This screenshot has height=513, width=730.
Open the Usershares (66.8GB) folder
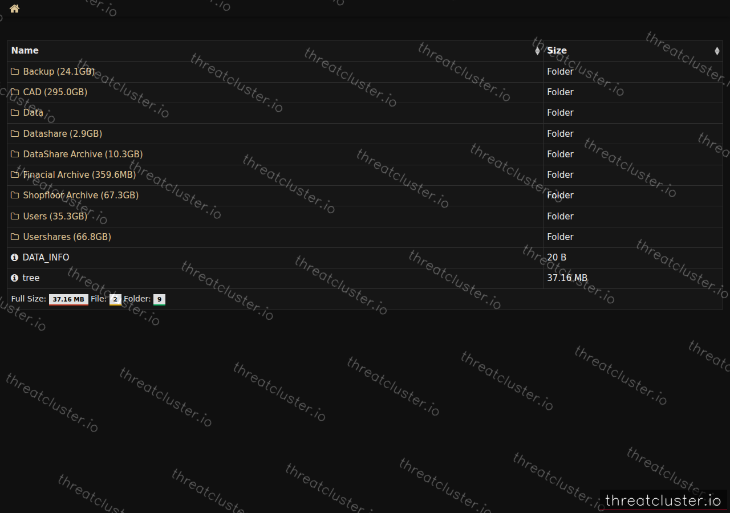[67, 237]
